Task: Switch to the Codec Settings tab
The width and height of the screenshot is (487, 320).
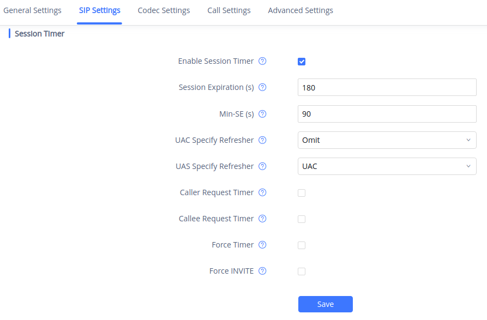Action: click(x=164, y=10)
